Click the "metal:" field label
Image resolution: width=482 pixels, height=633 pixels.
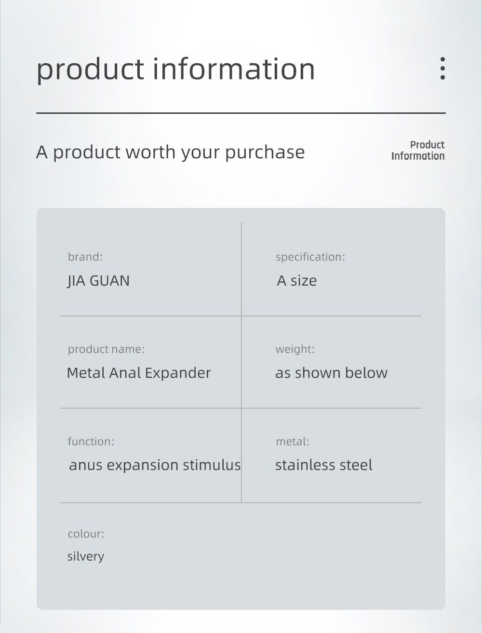[x=293, y=441]
